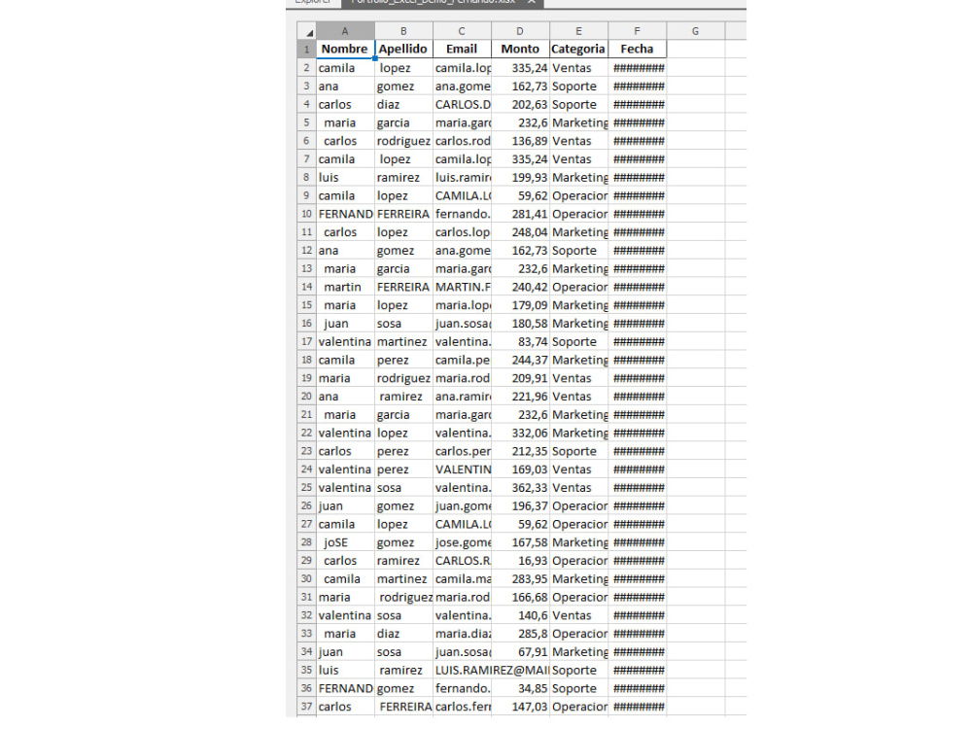Select the CARLOS.D email cell
972x729 pixels.
click(462, 105)
